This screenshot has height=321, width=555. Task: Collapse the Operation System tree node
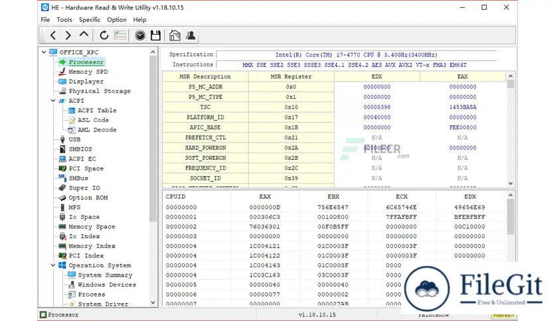(x=53, y=265)
